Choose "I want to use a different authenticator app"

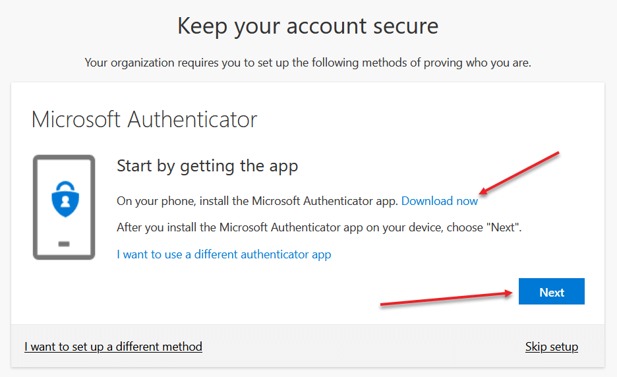pos(224,254)
